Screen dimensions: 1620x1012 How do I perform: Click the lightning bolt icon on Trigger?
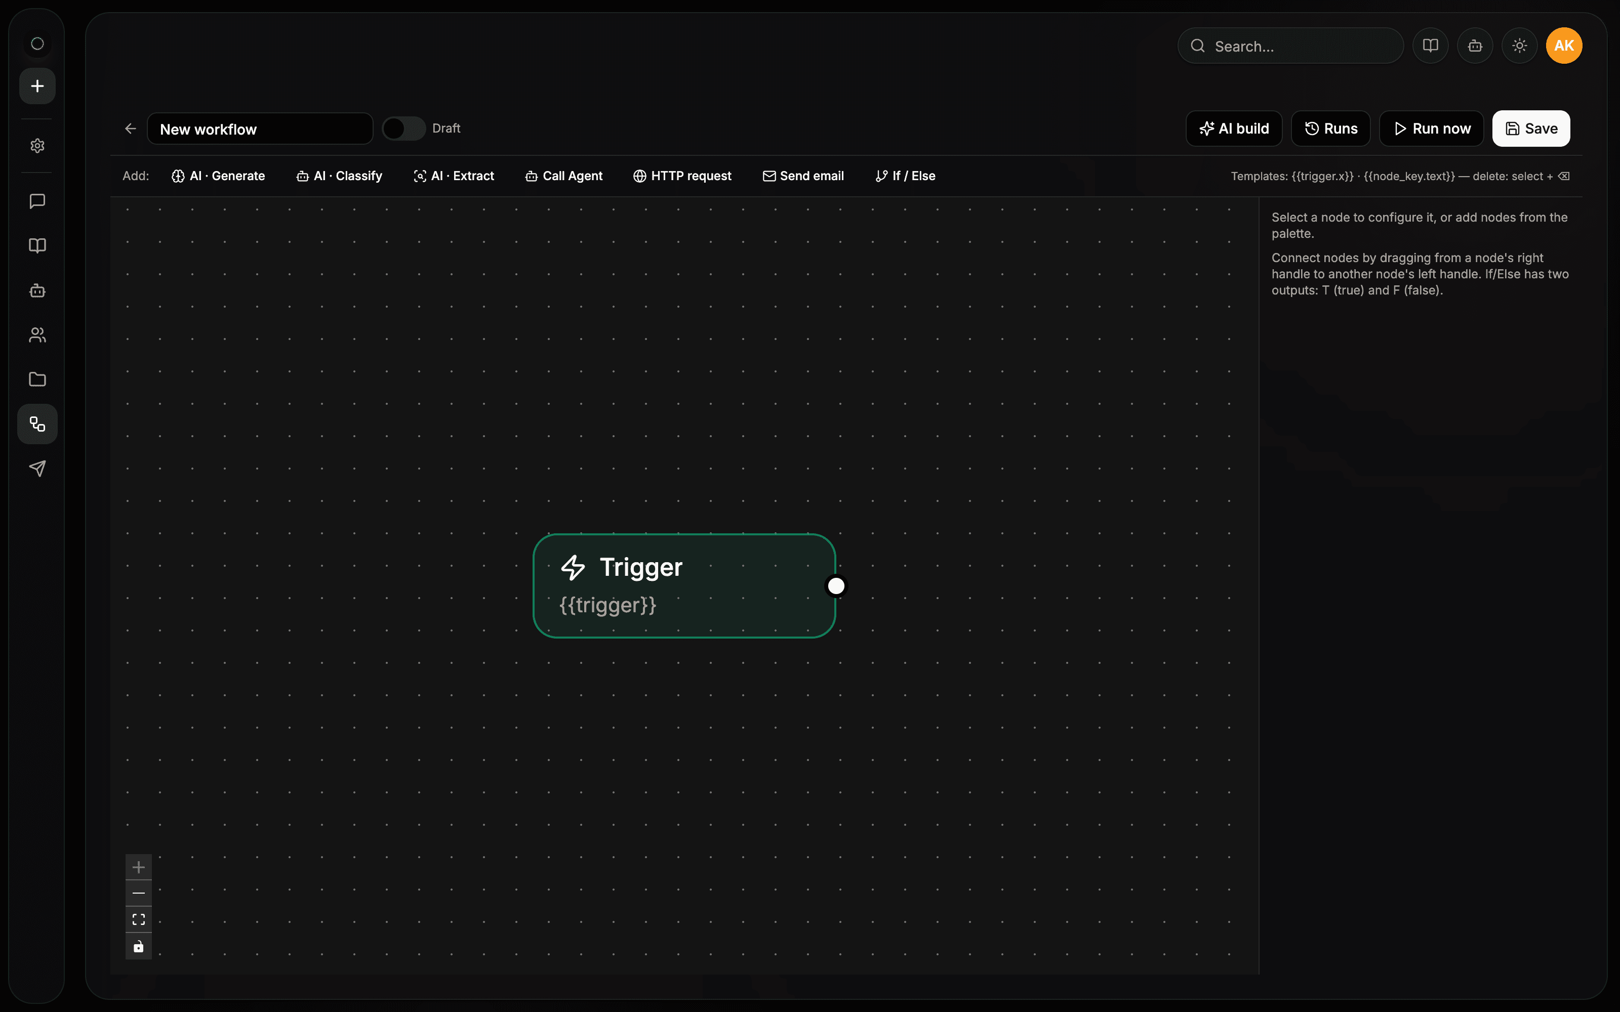coord(573,568)
